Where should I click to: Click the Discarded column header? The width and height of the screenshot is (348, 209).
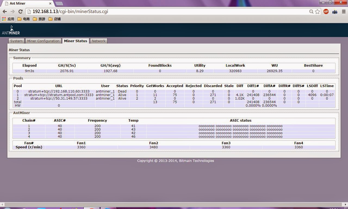[213, 86]
